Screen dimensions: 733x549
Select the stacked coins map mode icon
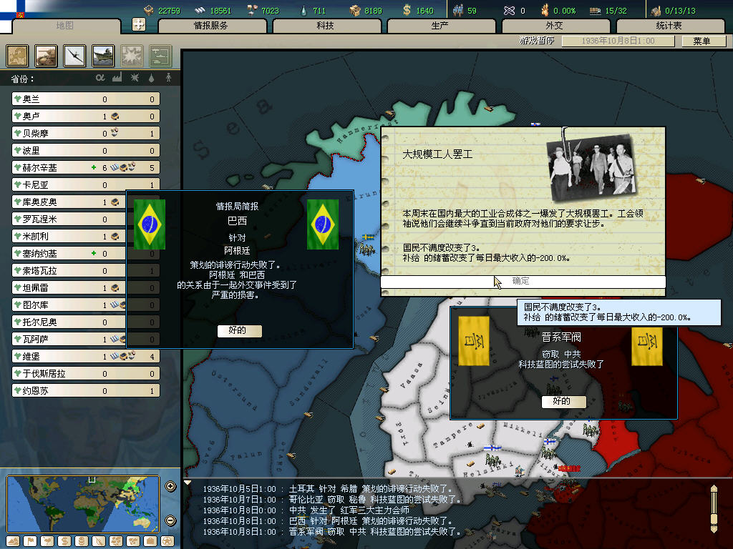pyautogui.click(x=82, y=541)
